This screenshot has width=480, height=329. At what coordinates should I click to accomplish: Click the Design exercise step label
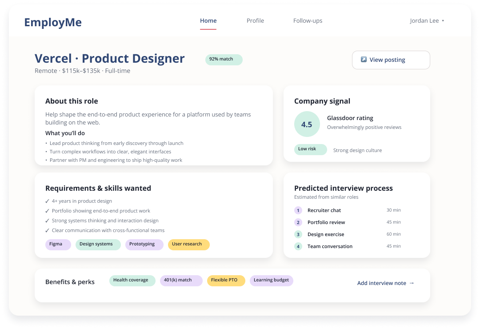click(326, 234)
